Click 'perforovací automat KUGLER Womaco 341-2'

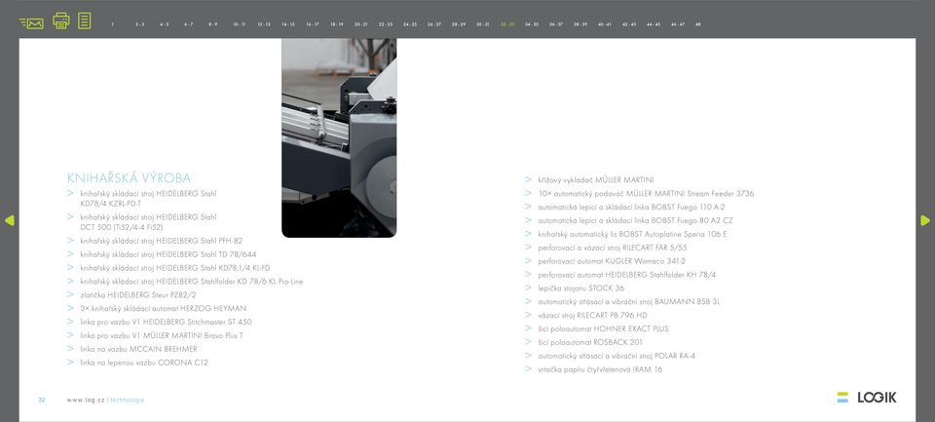click(612, 261)
